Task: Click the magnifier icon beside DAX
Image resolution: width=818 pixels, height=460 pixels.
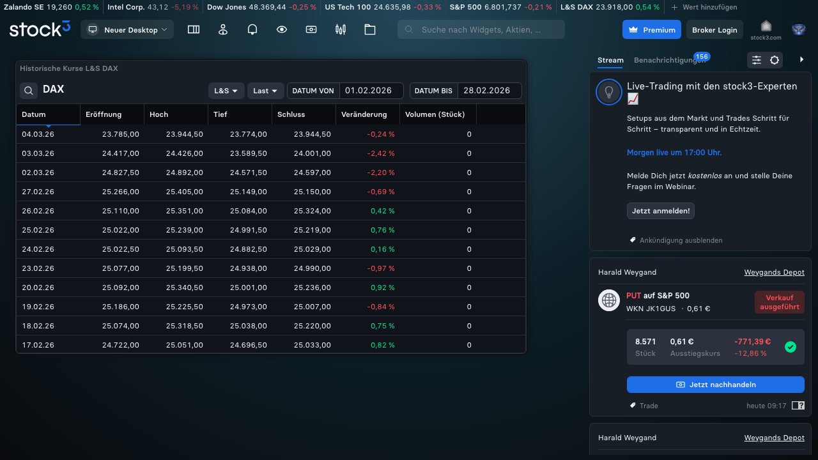Action: point(29,91)
